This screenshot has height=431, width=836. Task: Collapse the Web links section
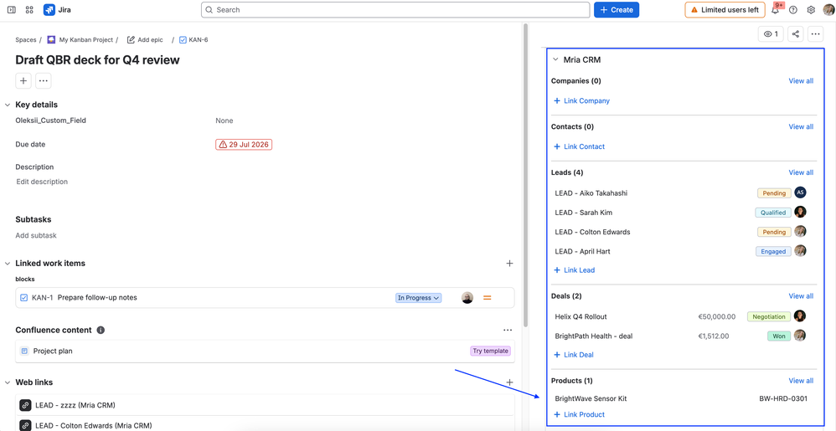coord(8,382)
